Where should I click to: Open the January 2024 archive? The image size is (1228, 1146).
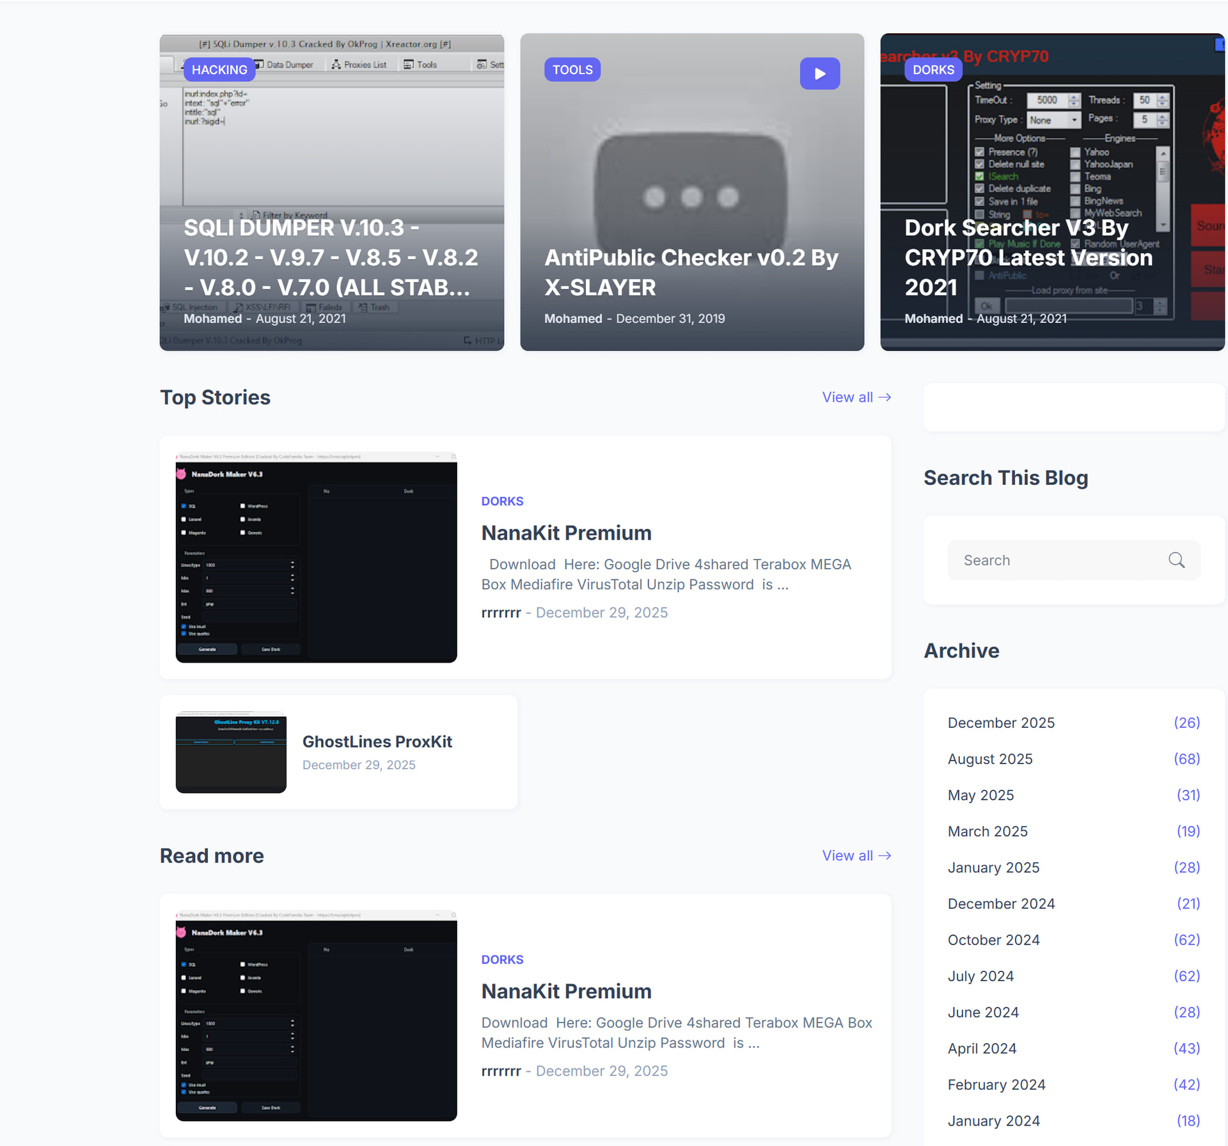(993, 1120)
